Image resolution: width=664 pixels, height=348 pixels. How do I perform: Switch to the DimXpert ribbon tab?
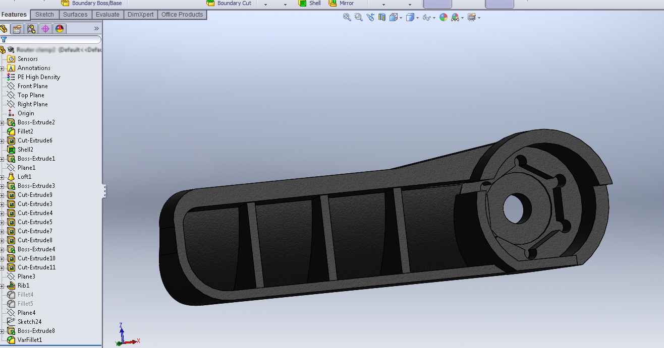(141, 15)
